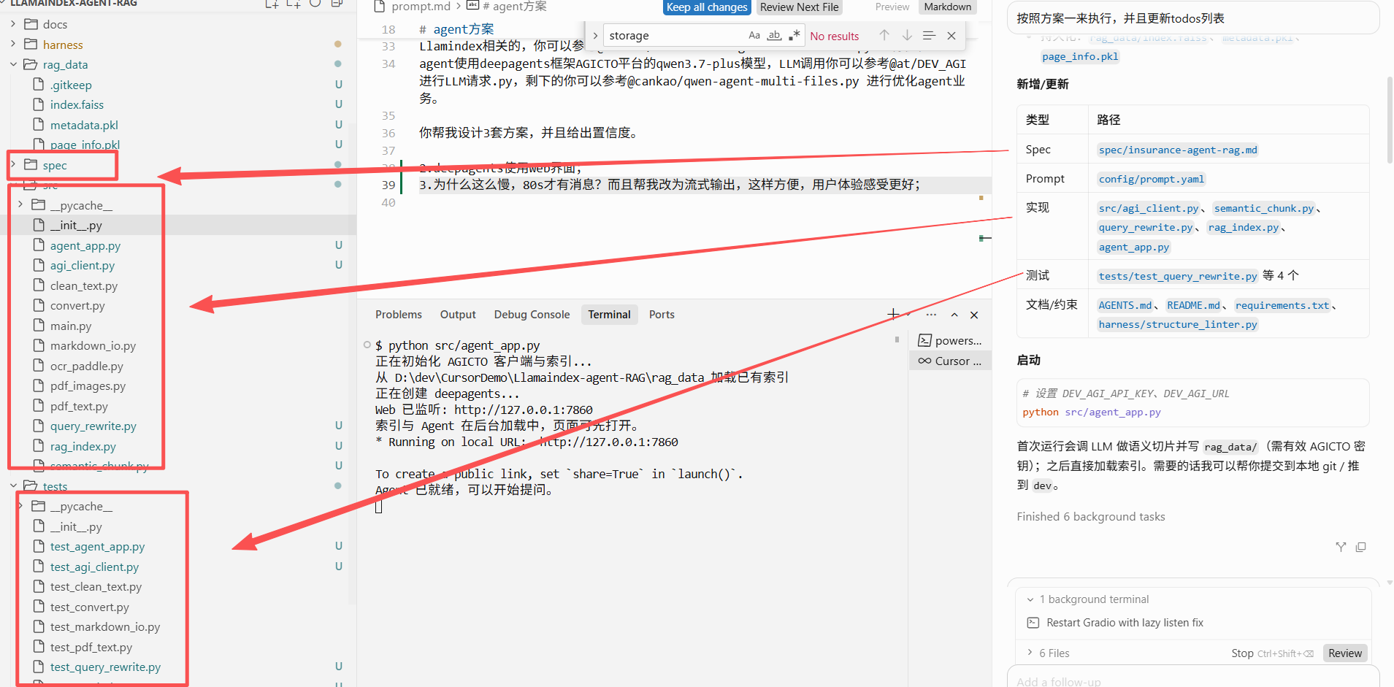This screenshot has height=687, width=1394.
Task: Open README.md link in chat
Action: click(x=1193, y=305)
